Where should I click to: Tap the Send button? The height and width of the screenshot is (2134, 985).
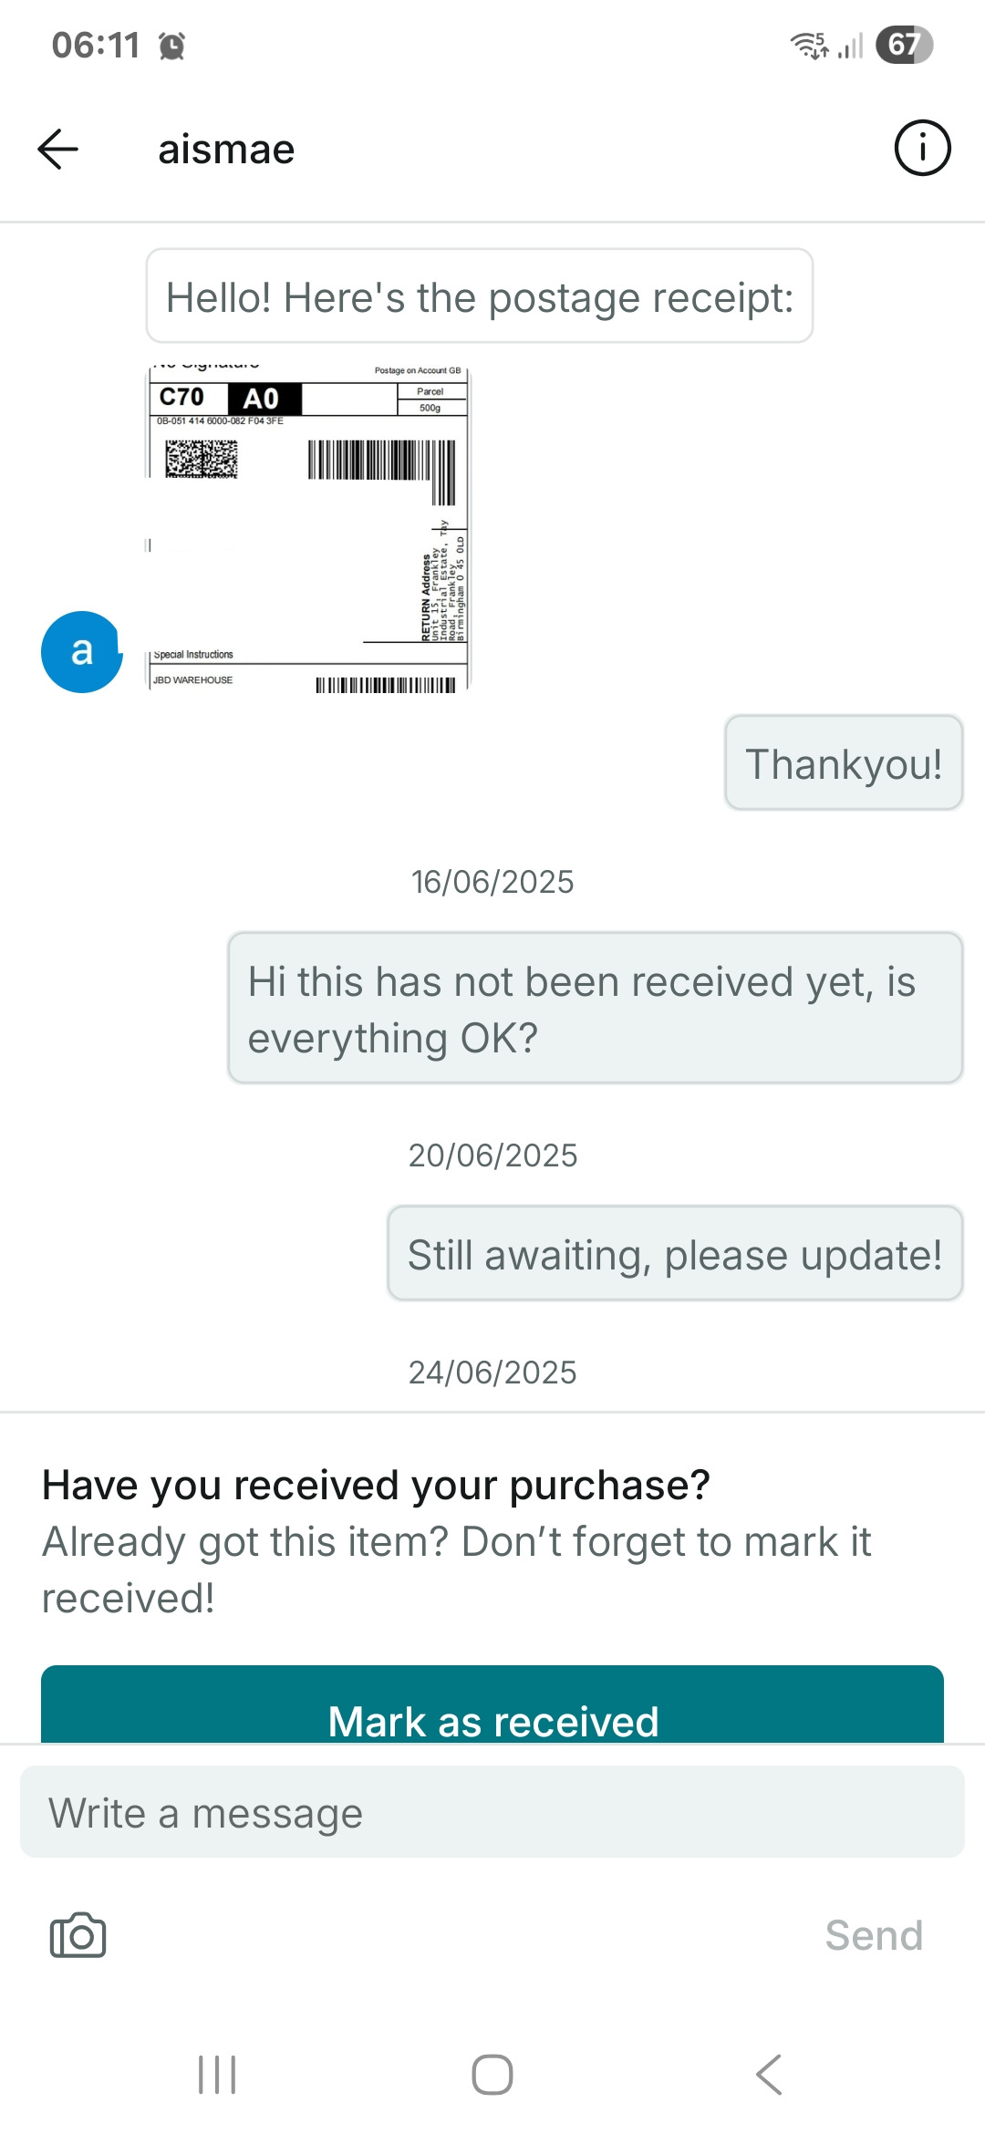pyautogui.click(x=873, y=1935)
